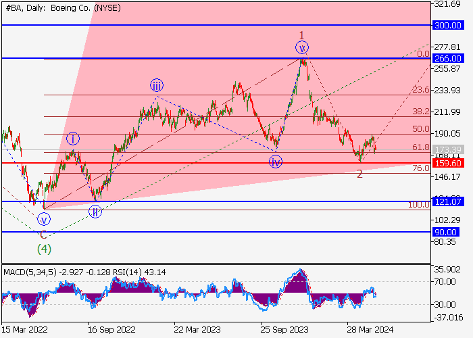Click the 28 Mar 2024 date label
473x338 pixels.
pyautogui.click(x=370, y=330)
